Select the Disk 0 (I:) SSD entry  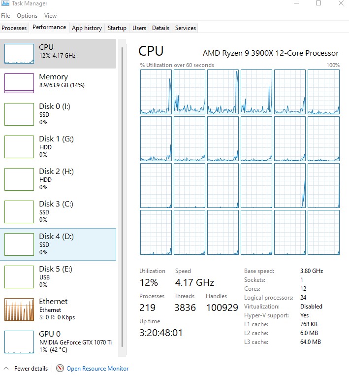[58, 114]
